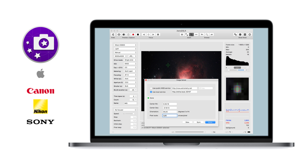Image resolution: width=298 pixels, height=168 pixels.
Task: Click the Pixel scale field
Action: (x=170, y=115)
